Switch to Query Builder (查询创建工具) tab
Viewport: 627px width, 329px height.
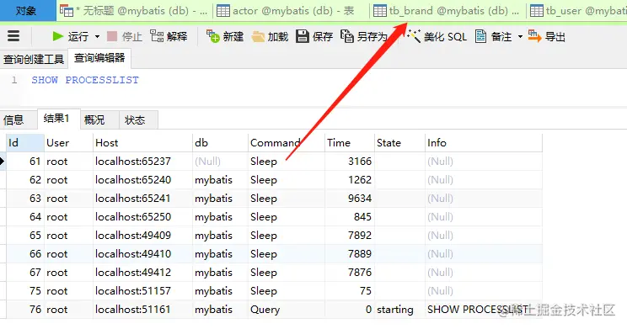[x=34, y=59]
